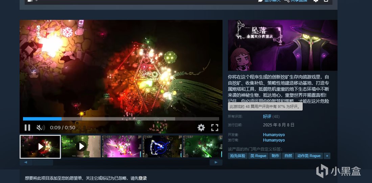Switch the trailer to fullscreen

pos(215,128)
